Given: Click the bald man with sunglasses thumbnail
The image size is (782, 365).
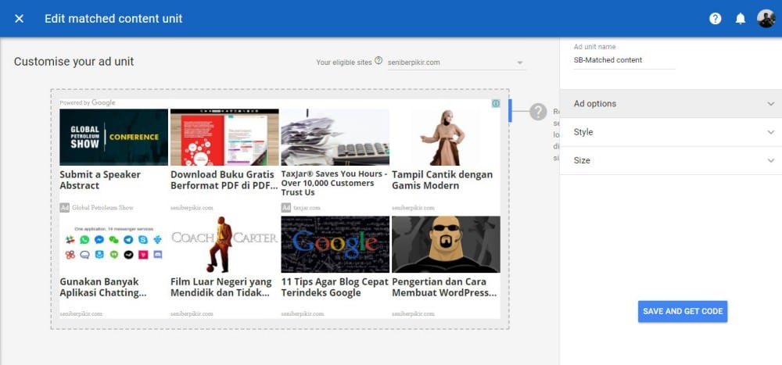Looking at the screenshot, I should click(x=446, y=245).
